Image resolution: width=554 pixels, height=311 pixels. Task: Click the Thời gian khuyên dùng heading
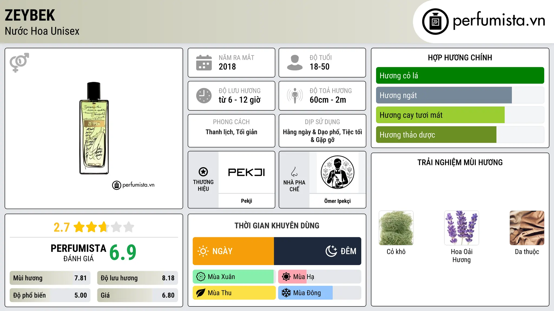(x=277, y=225)
